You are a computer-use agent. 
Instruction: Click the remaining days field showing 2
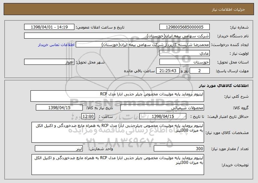click(200, 71)
